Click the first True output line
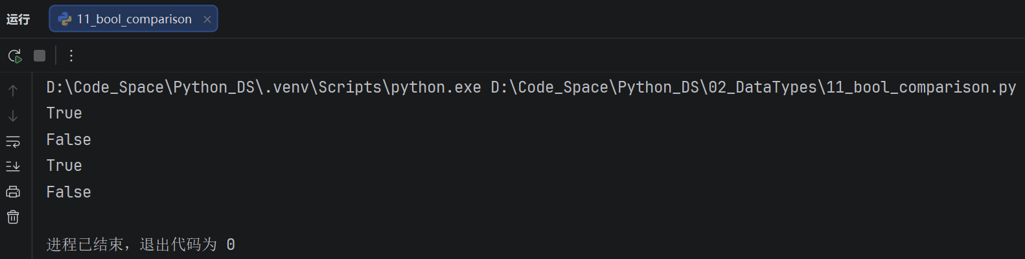Image resolution: width=1025 pixels, height=259 pixels. [x=64, y=113]
